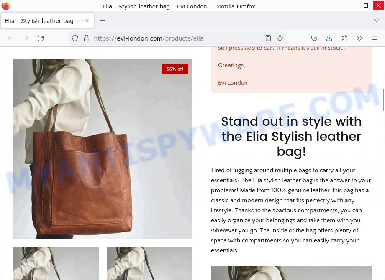The width and height of the screenshot is (385, 280).
Task: Open tracking protection shield info
Action: (75, 38)
